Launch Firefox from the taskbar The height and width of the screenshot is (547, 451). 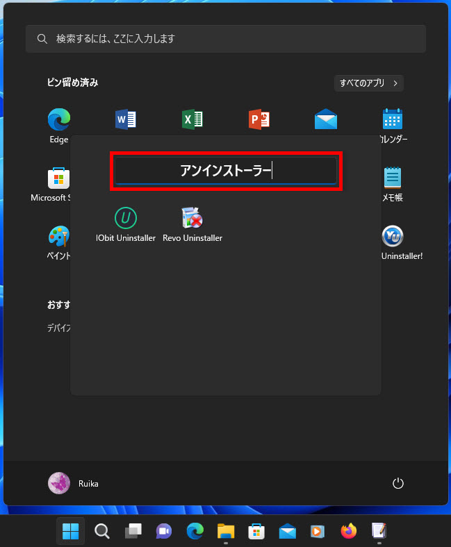point(348,531)
